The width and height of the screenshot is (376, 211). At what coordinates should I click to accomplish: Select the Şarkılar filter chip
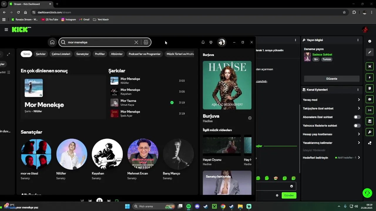pos(41,54)
